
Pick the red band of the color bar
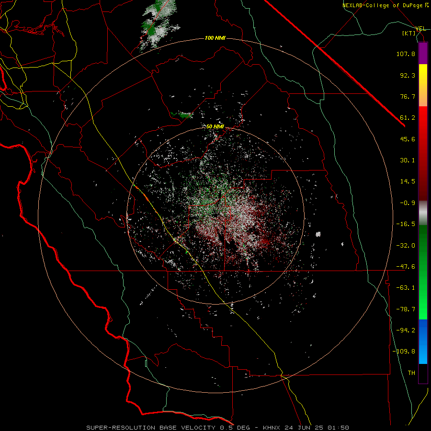(423, 153)
